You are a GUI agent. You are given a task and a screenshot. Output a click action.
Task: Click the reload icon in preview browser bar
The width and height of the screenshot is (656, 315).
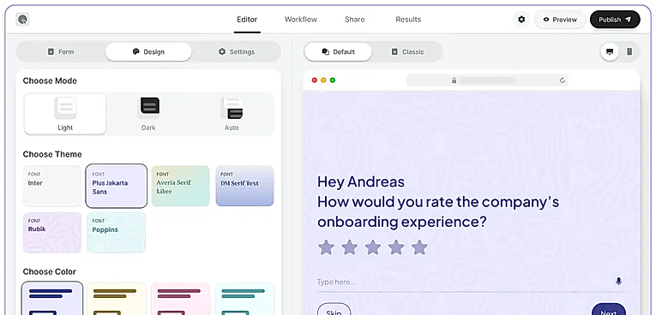pos(563,80)
